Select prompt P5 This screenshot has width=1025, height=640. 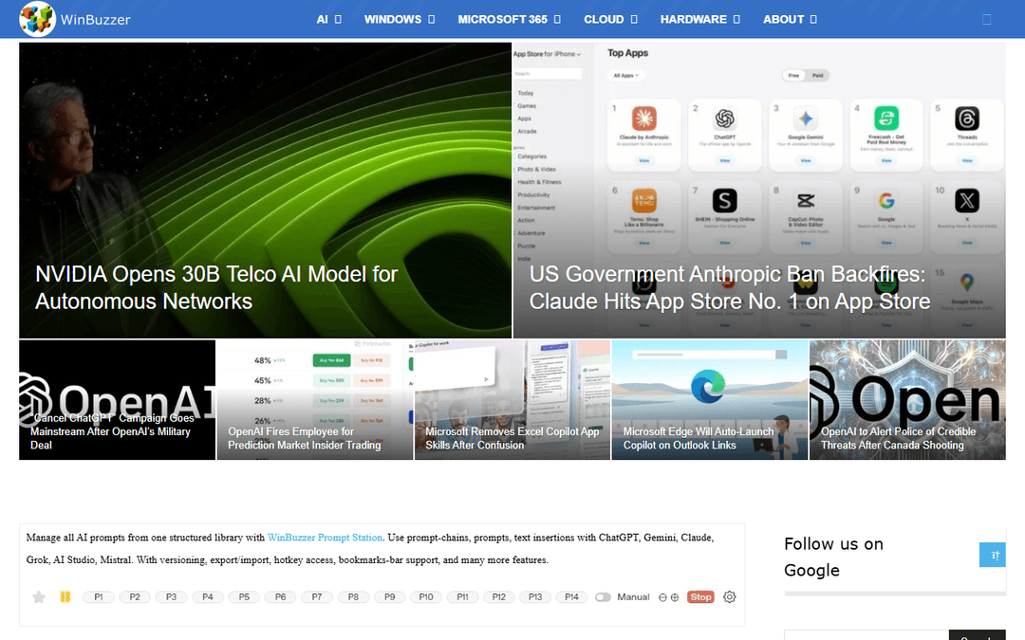point(244,597)
